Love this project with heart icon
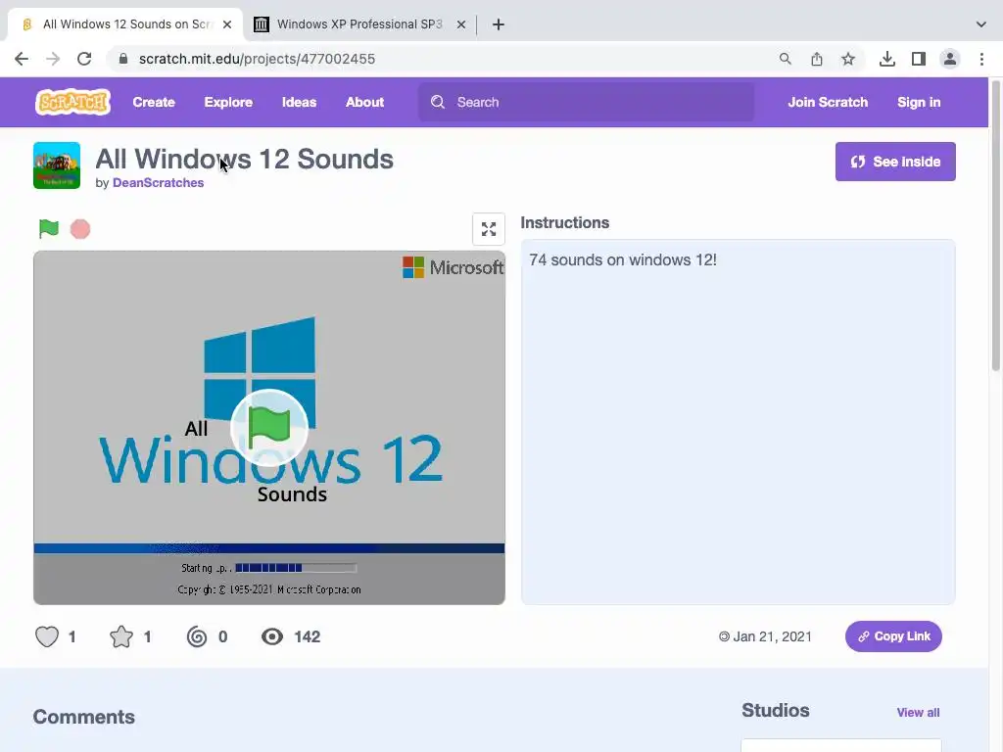 tap(47, 636)
